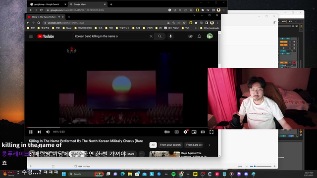Switch the video to theater mode
This screenshot has width=317, height=178.
pyautogui.click(x=203, y=132)
